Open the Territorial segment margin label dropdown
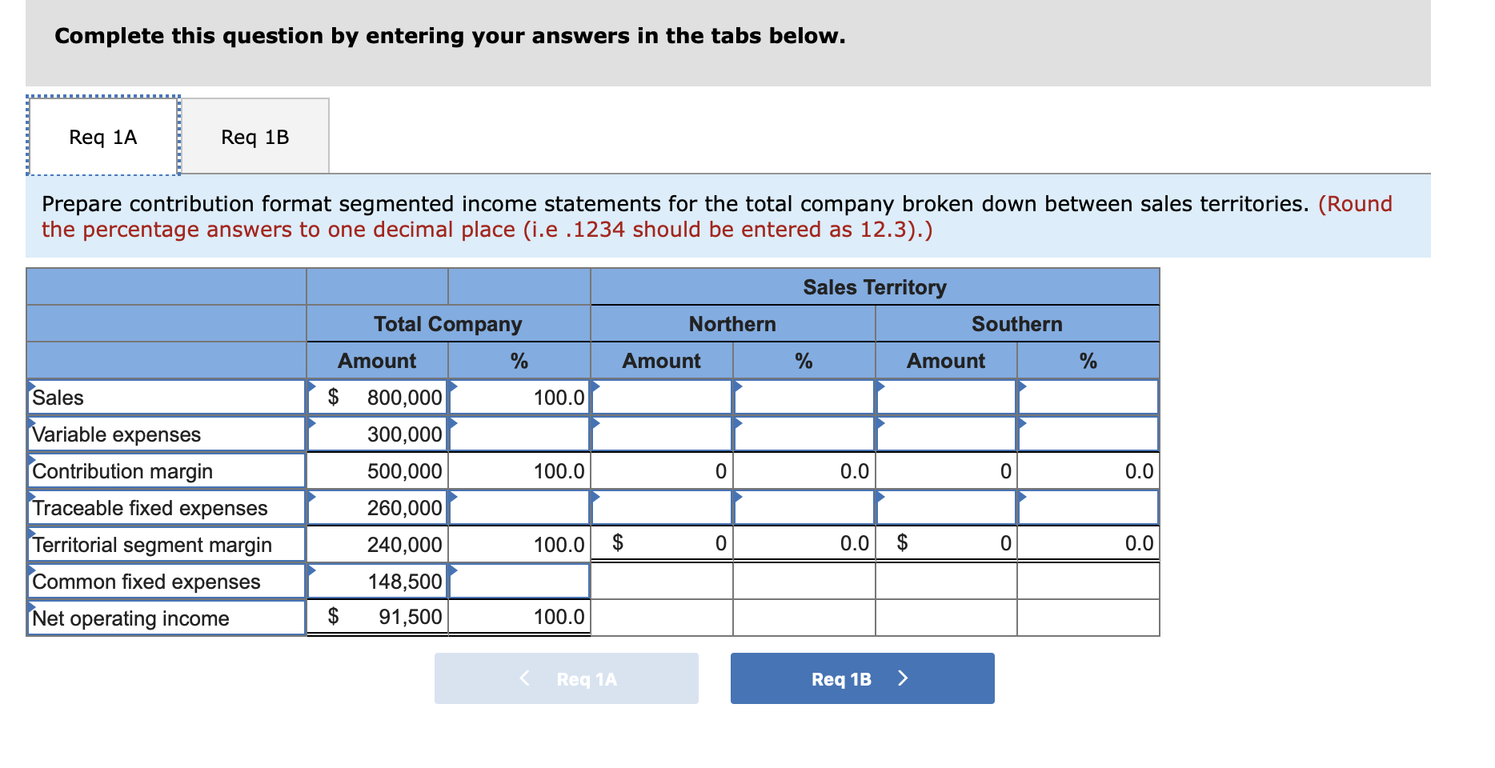The width and height of the screenshot is (1495, 768). 166,544
